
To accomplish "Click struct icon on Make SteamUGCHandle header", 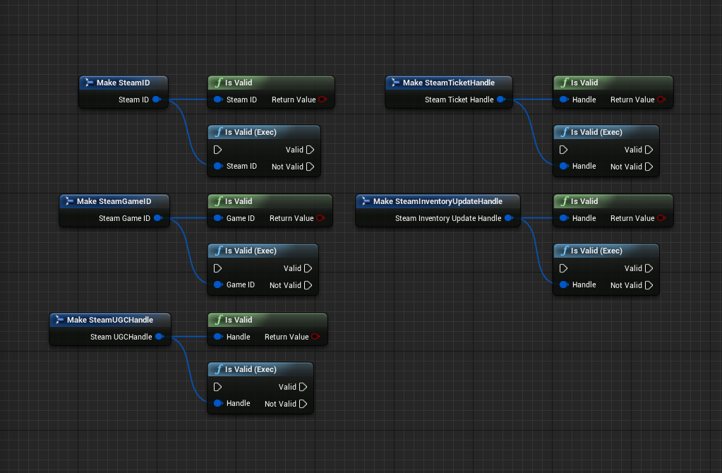I will click(x=59, y=320).
